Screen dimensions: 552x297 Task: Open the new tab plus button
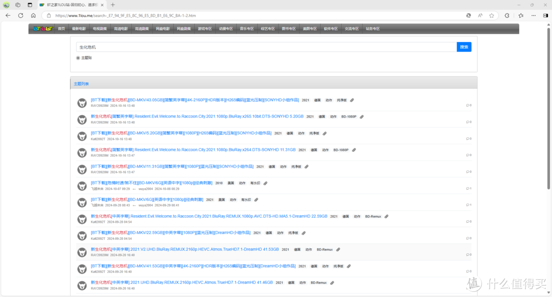(x=113, y=5)
